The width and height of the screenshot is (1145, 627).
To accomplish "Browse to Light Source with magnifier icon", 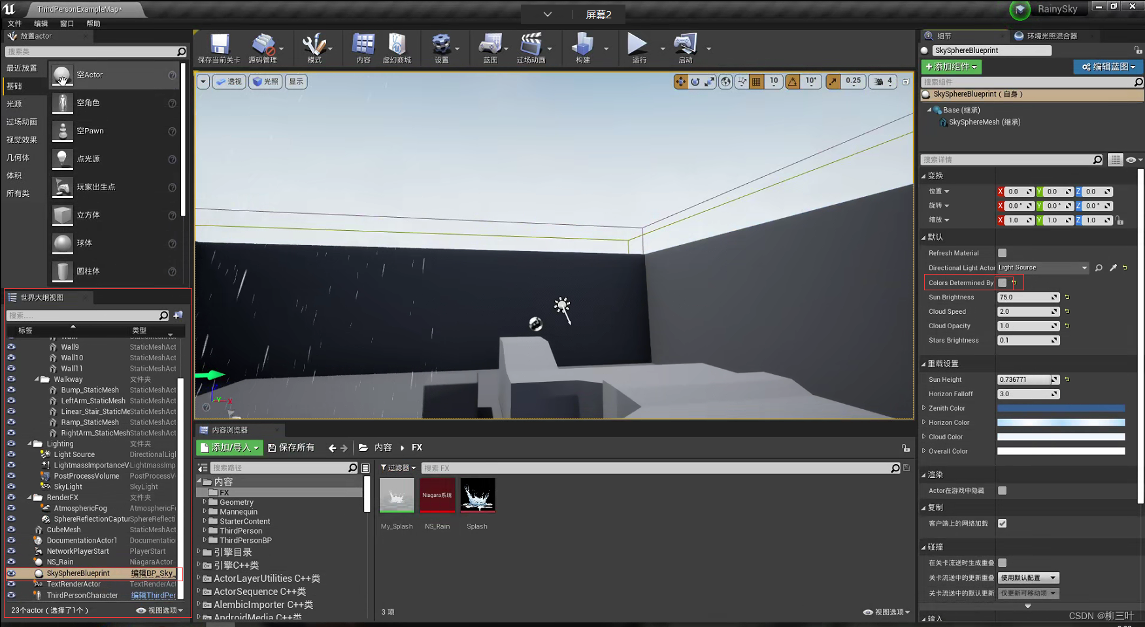I will (x=1099, y=268).
